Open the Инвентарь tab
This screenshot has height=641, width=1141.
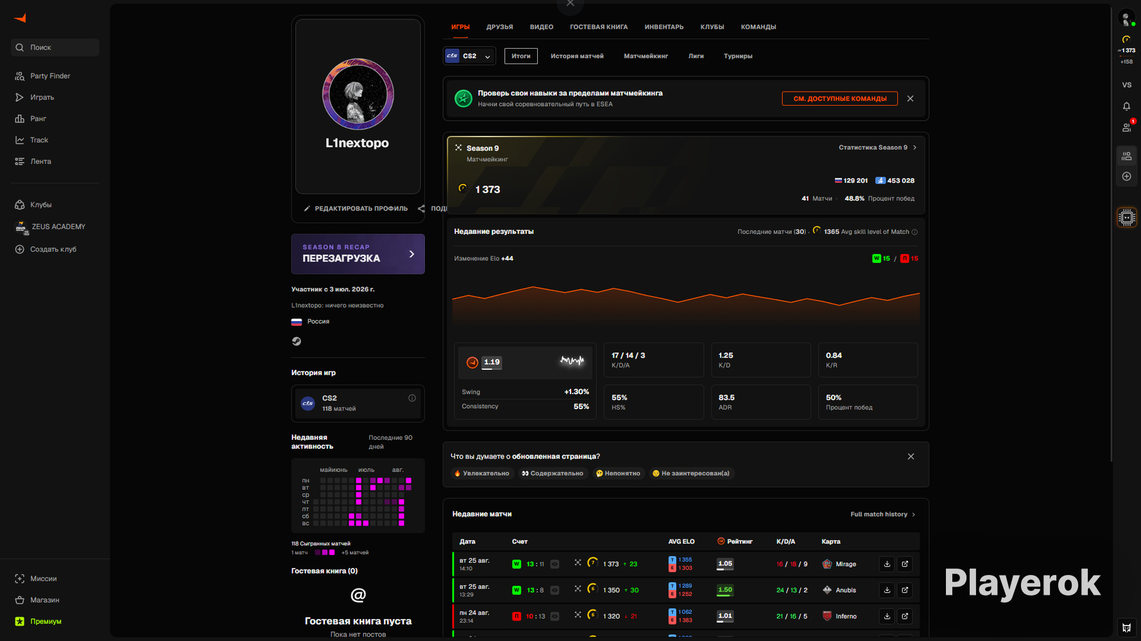(664, 27)
